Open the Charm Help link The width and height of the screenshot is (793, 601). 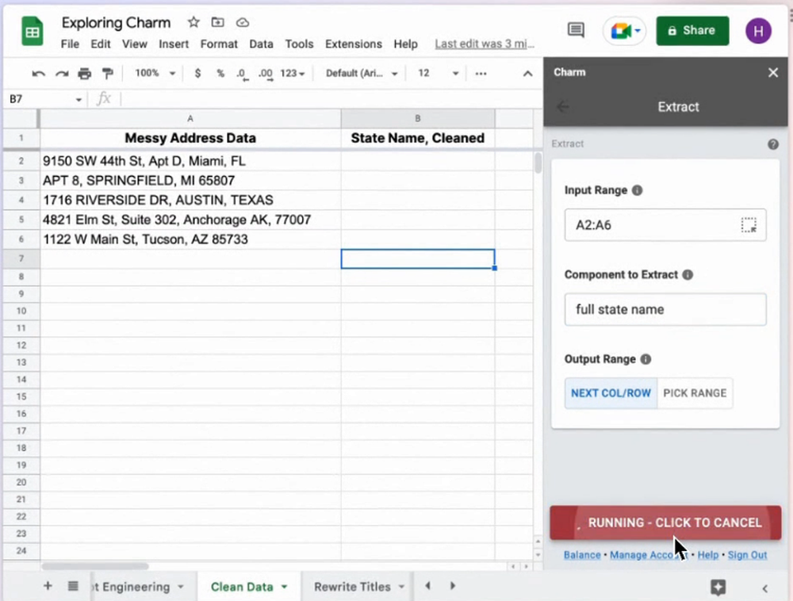click(x=708, y=555)
